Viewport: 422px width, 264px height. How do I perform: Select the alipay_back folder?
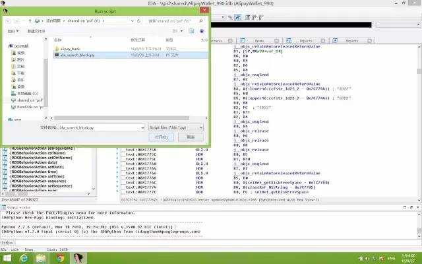coord(70,49)
